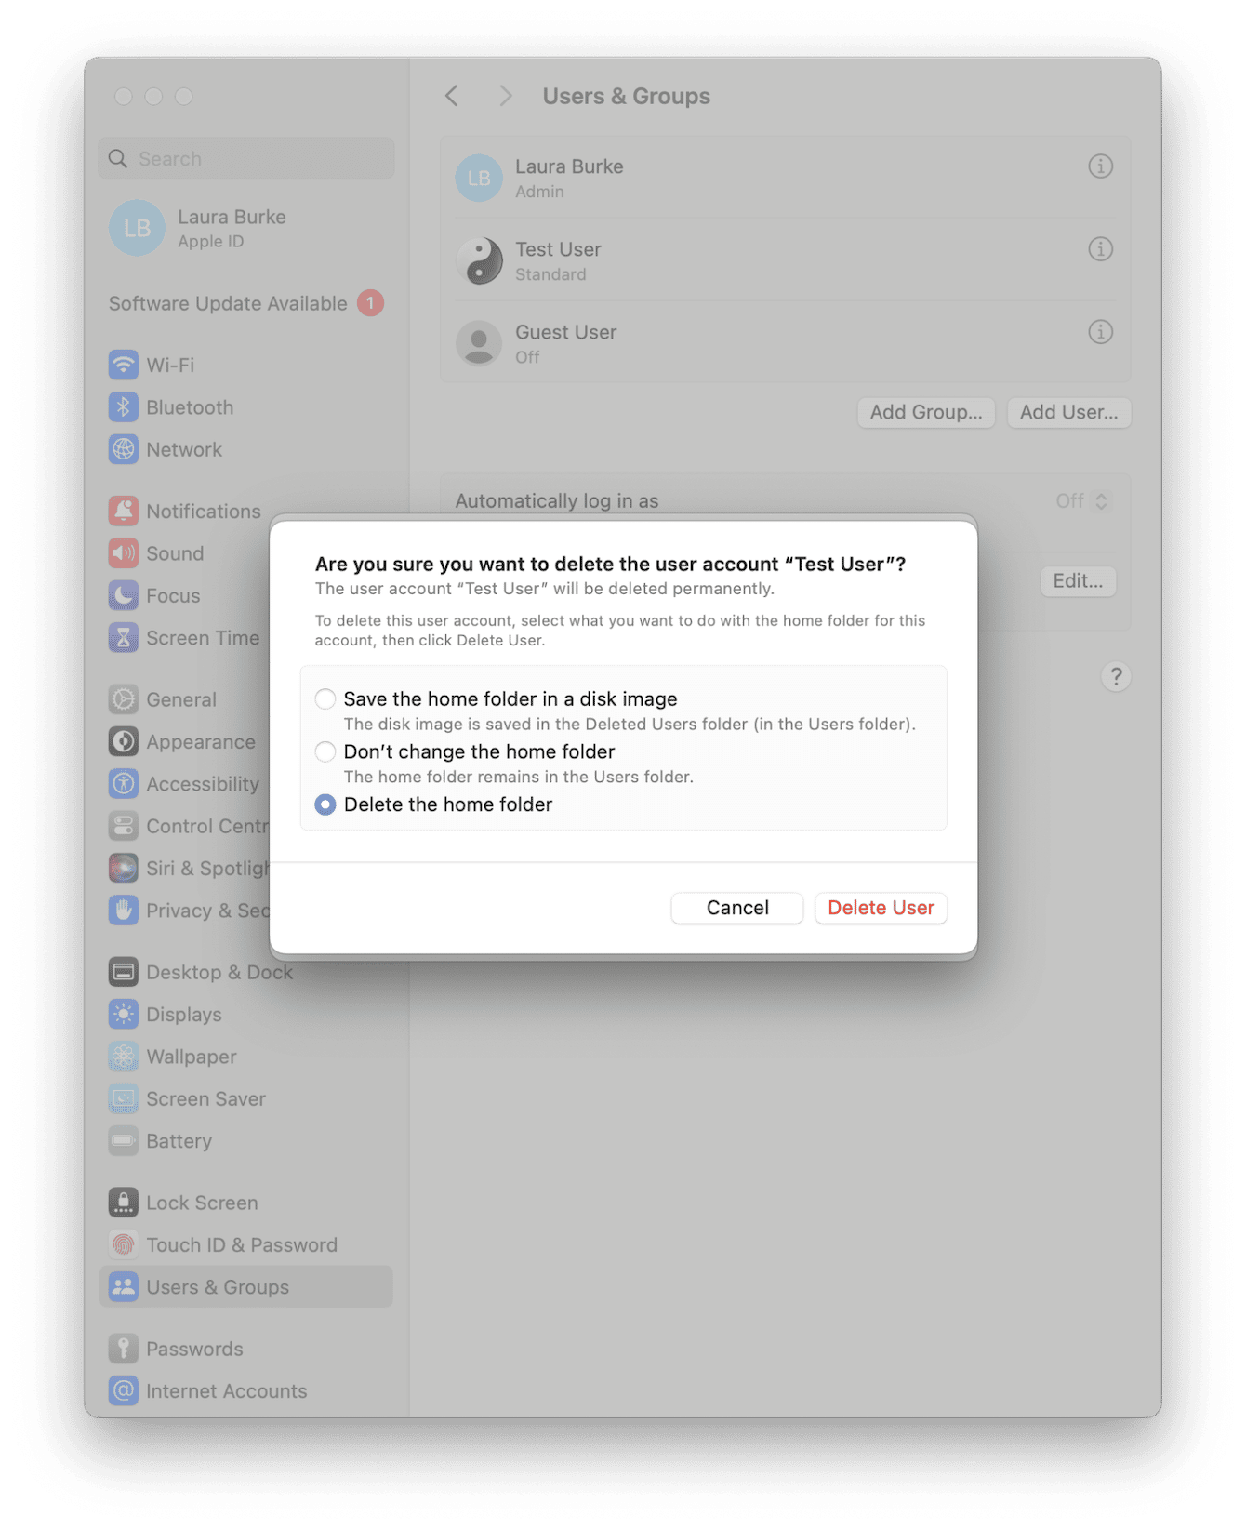Open Appearance settings icon
1246x1529 pixels.
pyautogui.click(x=124, y=741)
